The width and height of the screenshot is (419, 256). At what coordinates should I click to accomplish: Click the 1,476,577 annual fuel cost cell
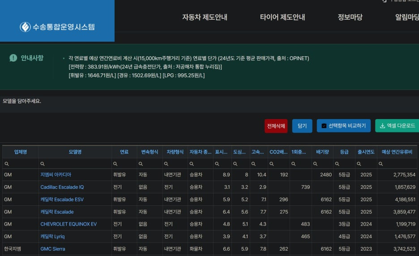point(397,236)
